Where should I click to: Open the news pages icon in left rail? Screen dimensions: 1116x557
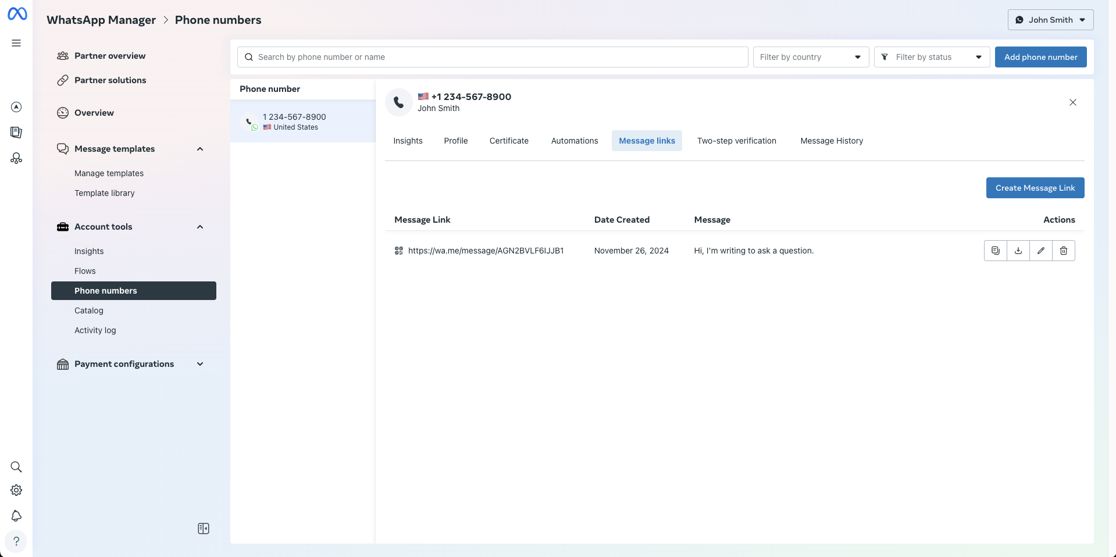[16, 133]
